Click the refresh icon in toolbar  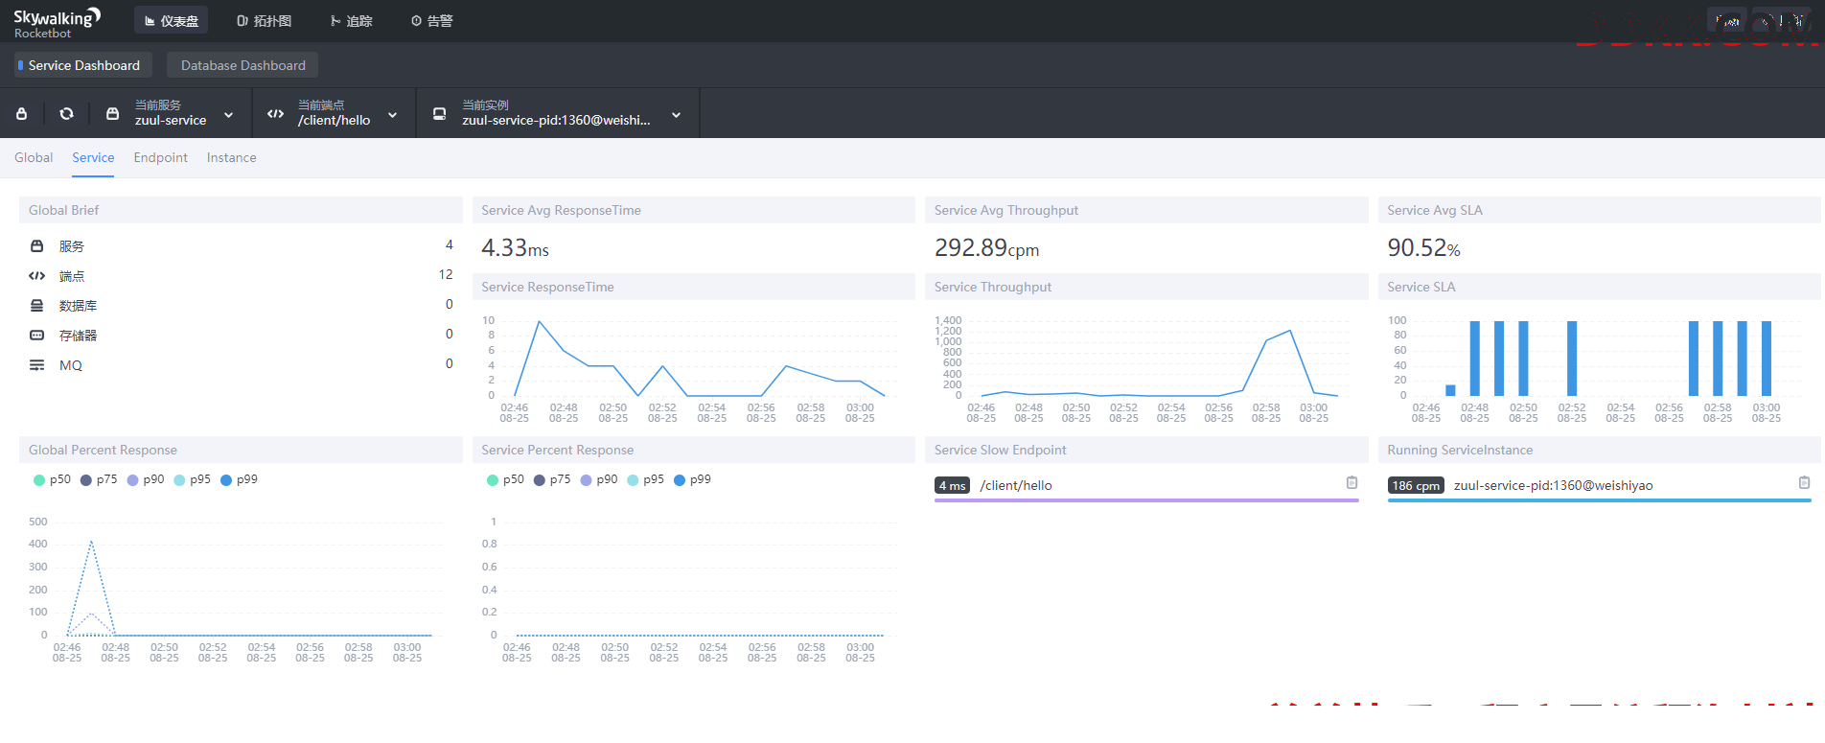pyautogui.click(x=66, y=113)
